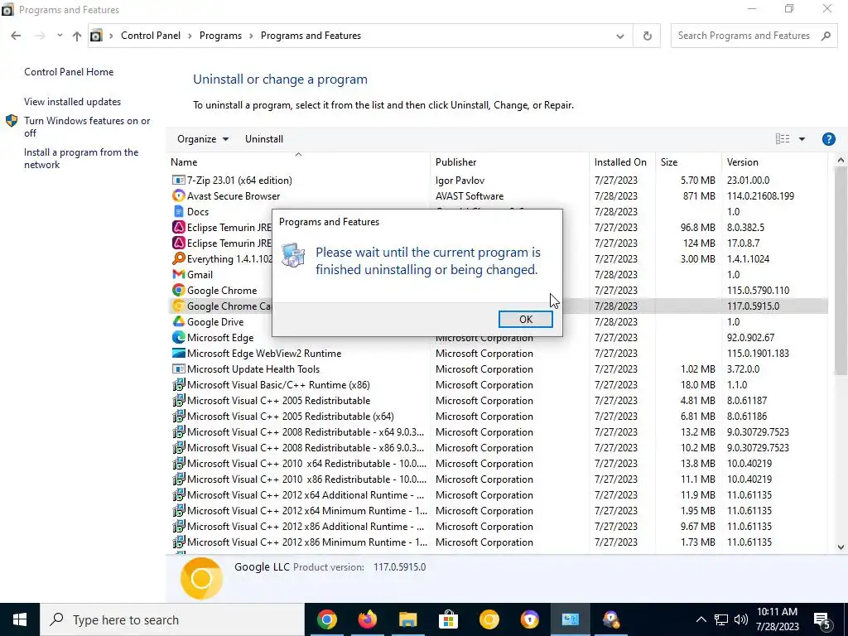Click Microsoft Visual Basic/C++ Runtime icon
The height and width of the screenshot is (636, 848).
point(179,384)
